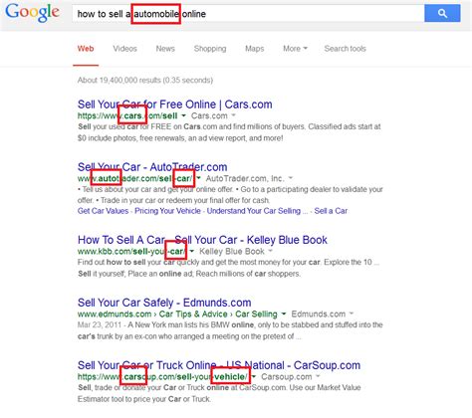Open green arrow beside carsoup.com URL
Image resolution: width=472 pixels, height=418 pixels.
(x=254, y=376)
